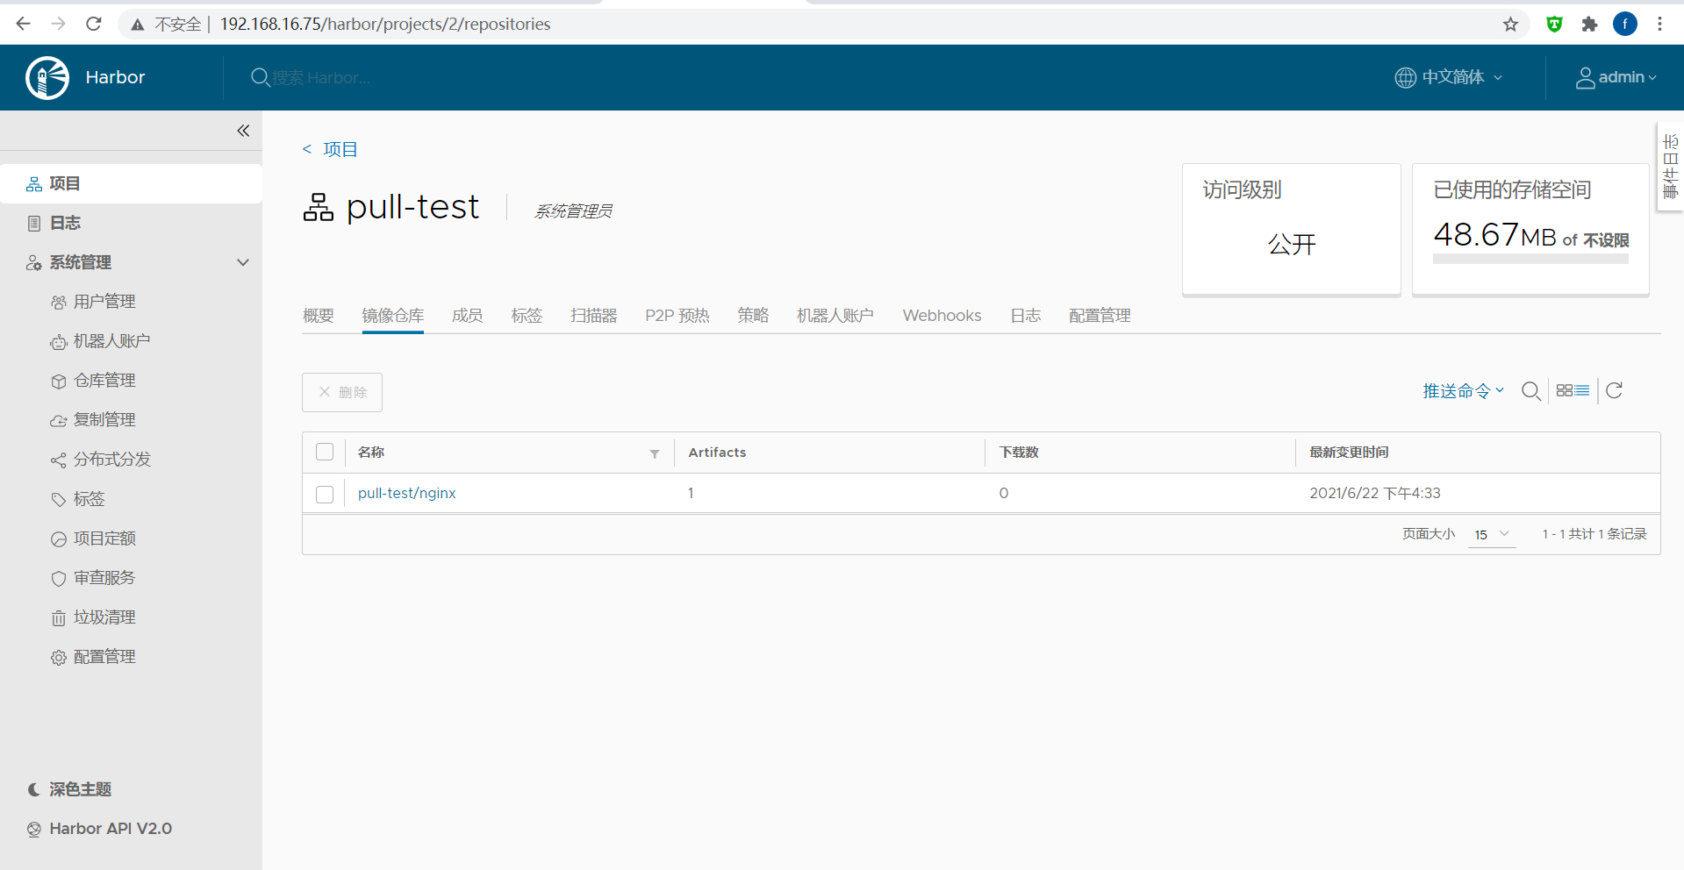
Task: Bookmark this page with star icon
Action: pyautogui.click(x=1510, y=25)
